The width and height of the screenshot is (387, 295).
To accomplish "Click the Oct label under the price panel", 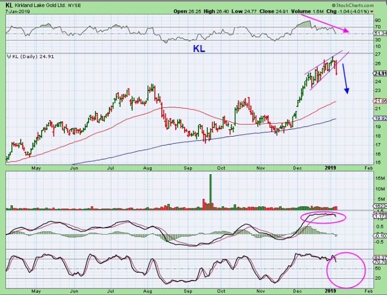I will [221, 168].
